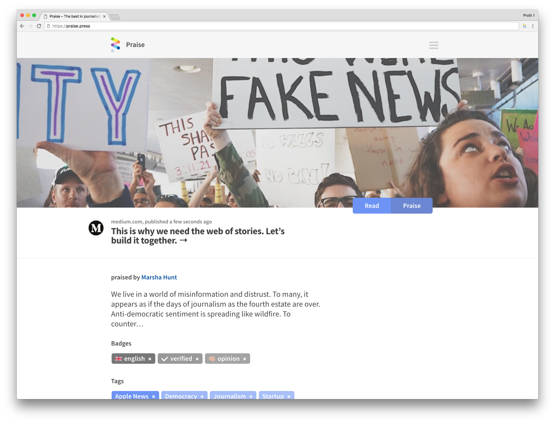This screenshot has height=423, width=555.
Task: Remove the opinion badge
Action: click(245, 359)
